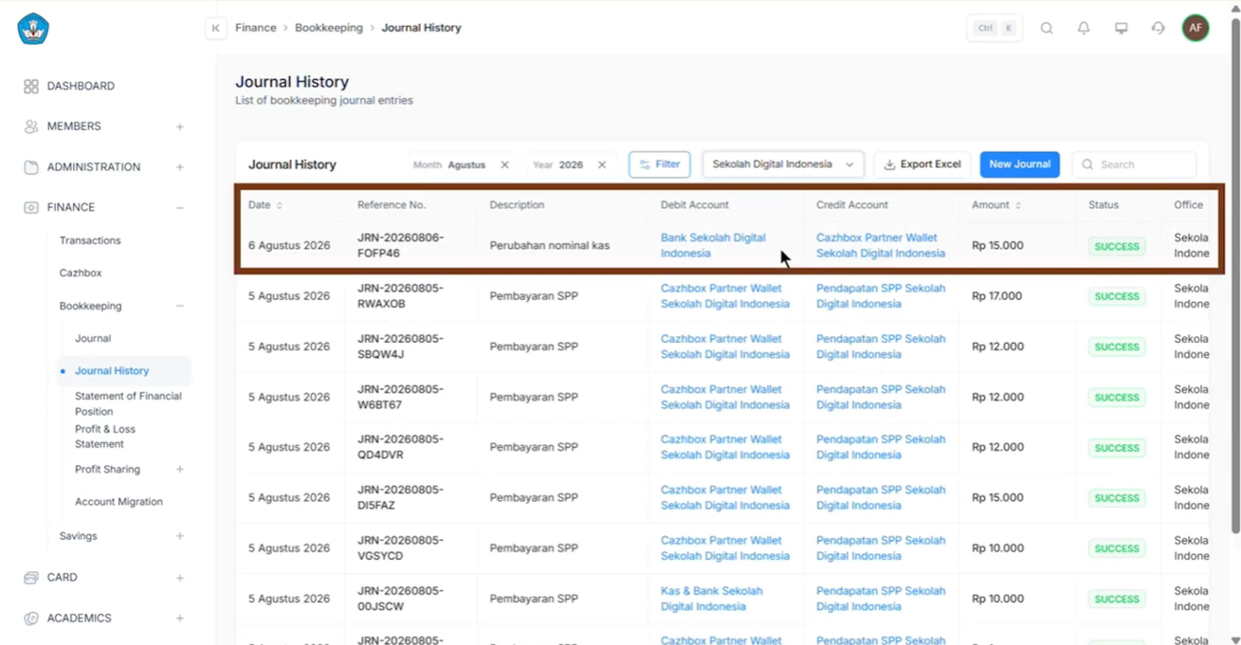Click the Card icon in sidebar

pos(31,577)
